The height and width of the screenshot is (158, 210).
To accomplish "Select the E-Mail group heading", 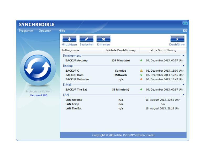I will click(67, 85).
